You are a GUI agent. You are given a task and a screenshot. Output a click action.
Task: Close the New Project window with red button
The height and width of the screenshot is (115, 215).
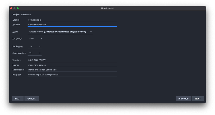(x=11, y=8)
